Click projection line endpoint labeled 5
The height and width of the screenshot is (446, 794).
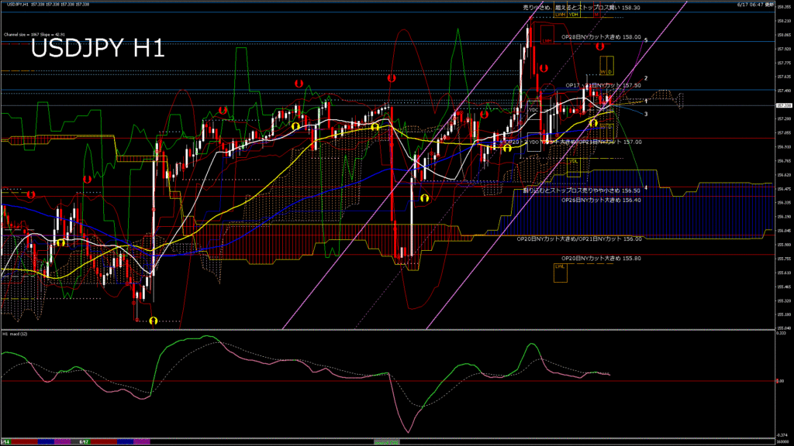click(x=646, y=39)
